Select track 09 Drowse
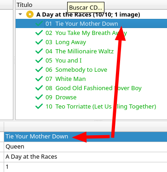Viewport: 167px width, 172px height. pos(91,97)
